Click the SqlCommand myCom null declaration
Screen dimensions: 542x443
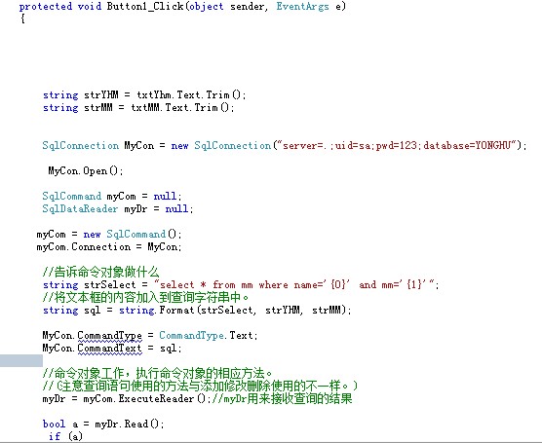(112, 196)
